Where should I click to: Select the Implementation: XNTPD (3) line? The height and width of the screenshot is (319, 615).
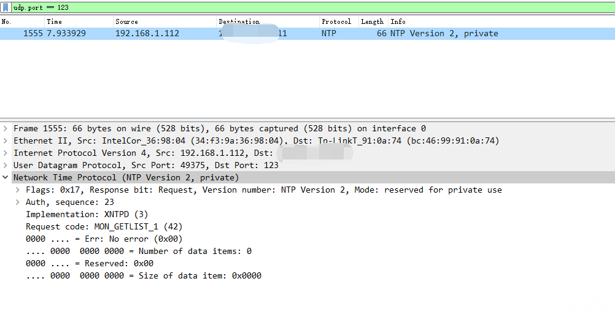click(87, 214)
